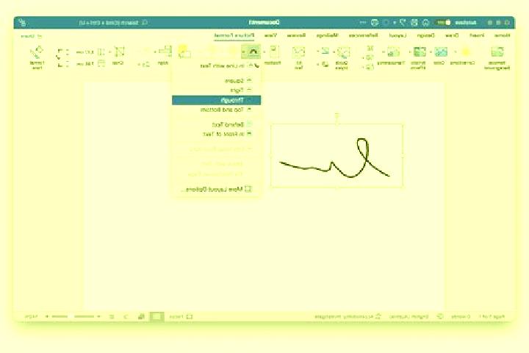Select the Crop tool
The image size is (529, 353).
click(119, 51)
